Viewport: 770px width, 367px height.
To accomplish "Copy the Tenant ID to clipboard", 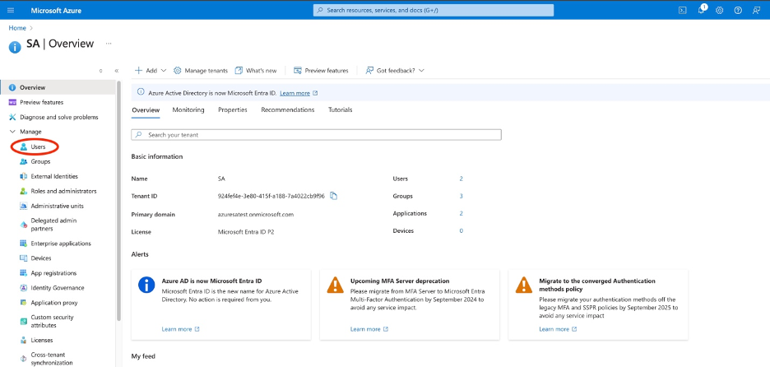I will pos(333,196).
